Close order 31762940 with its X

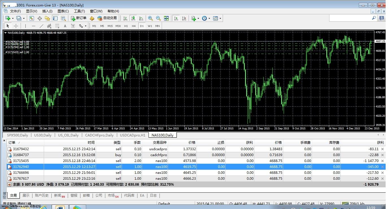point(383,167)
